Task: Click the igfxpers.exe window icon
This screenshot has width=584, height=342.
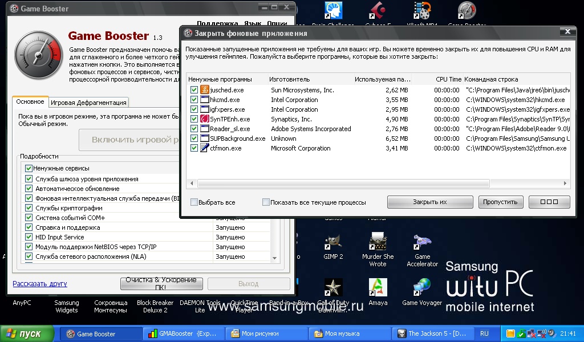Action: point(205,109)
